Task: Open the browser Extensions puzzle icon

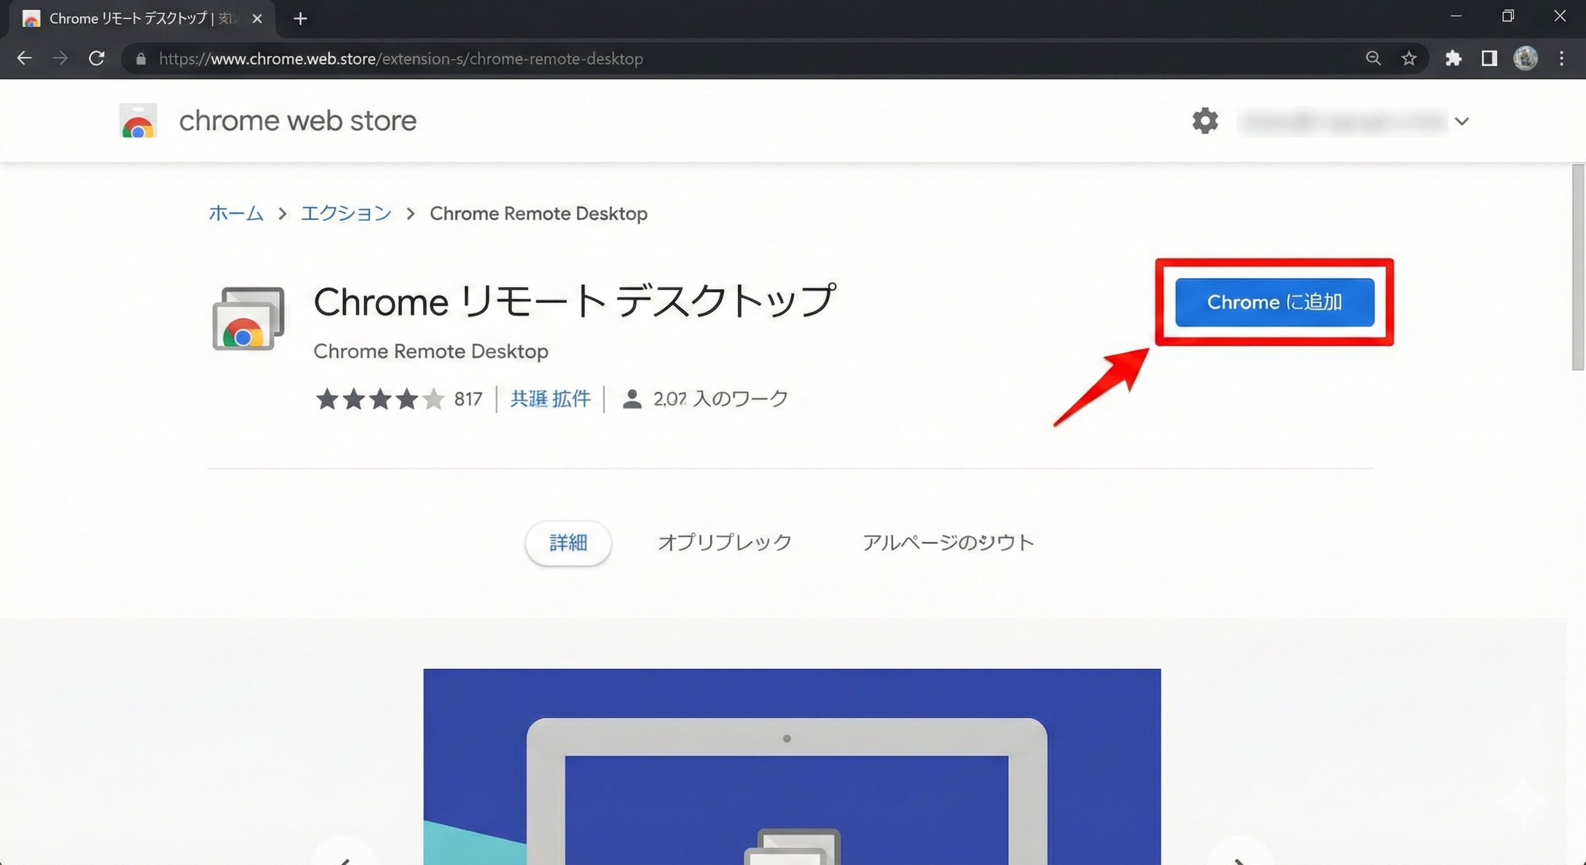Action: (1454, 59)
